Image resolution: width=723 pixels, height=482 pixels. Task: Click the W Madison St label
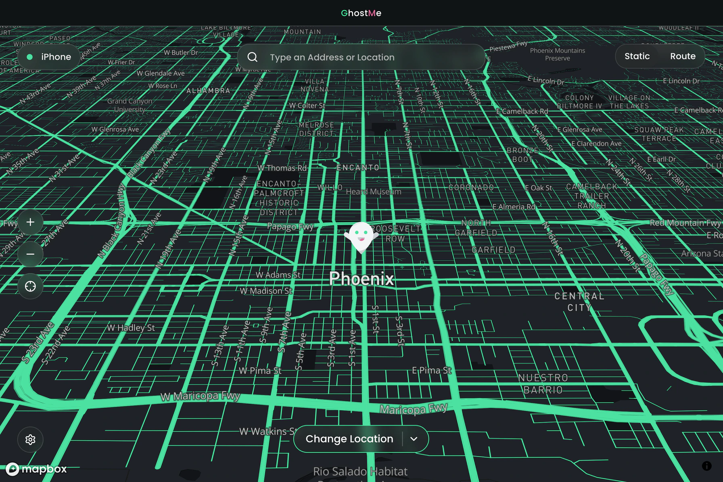click(x=266, y=291)
